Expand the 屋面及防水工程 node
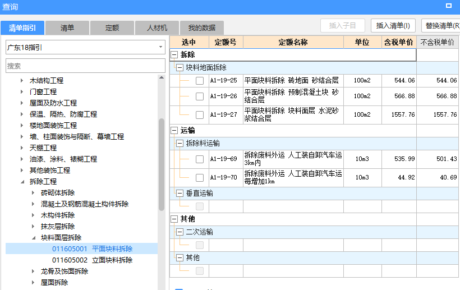This screenshot has width=460, height=290. (22, 103)
